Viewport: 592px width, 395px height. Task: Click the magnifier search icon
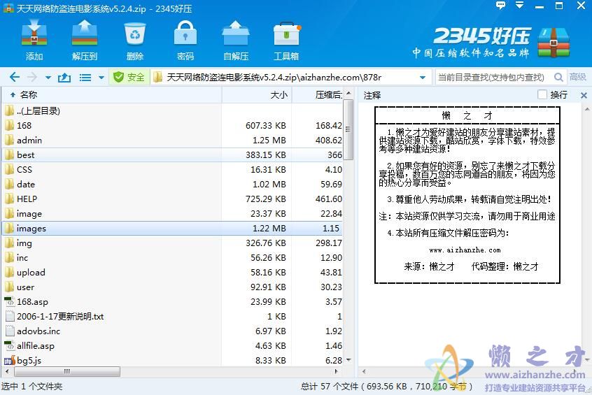(558, 78)
